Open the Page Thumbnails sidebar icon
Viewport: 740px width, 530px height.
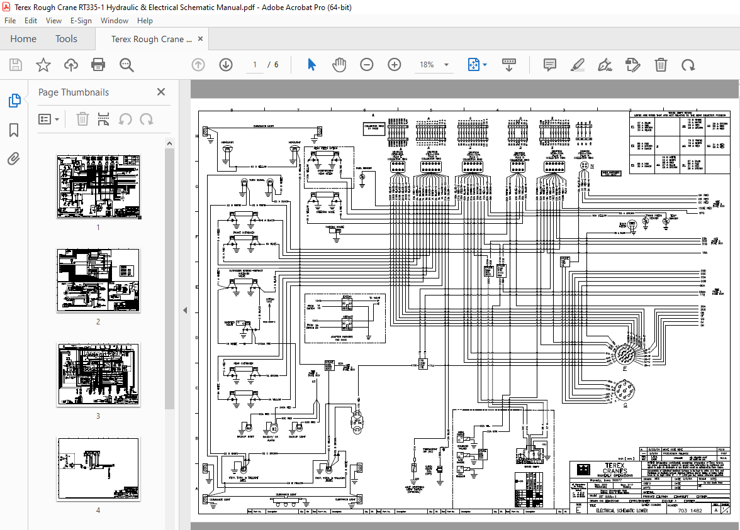14,101
